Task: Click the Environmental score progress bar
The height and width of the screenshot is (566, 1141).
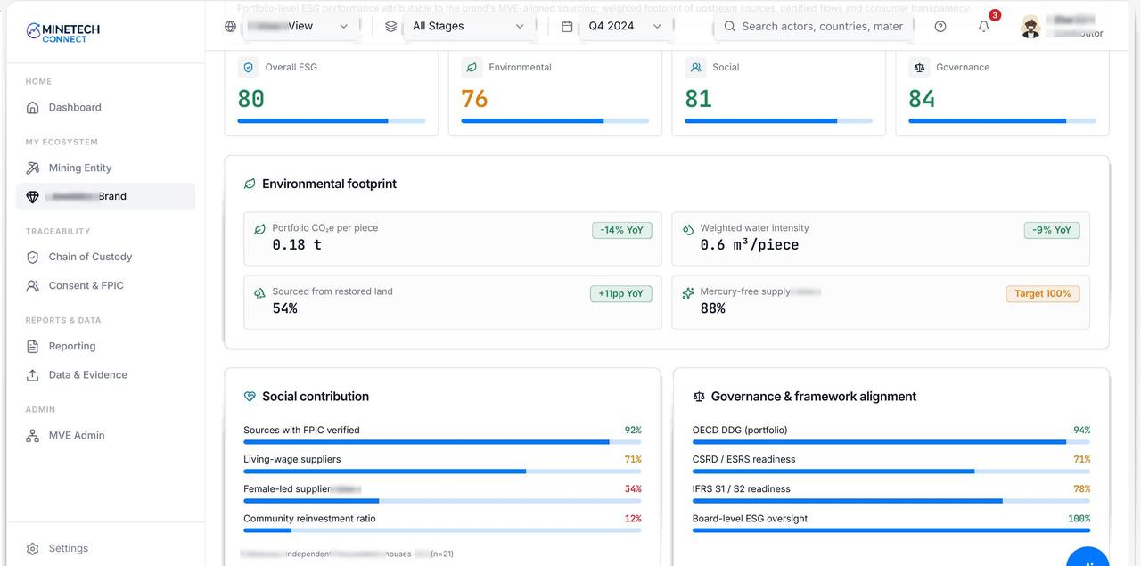Action: coord(555,120)
